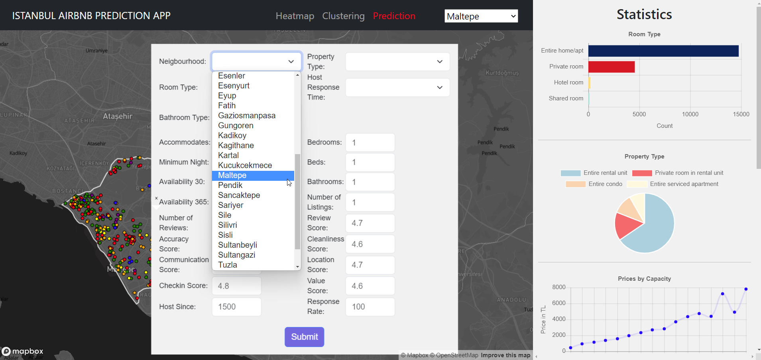Select the Prediction tab
This screenshot has height=360, width=761.
click(x=394, y=16)
